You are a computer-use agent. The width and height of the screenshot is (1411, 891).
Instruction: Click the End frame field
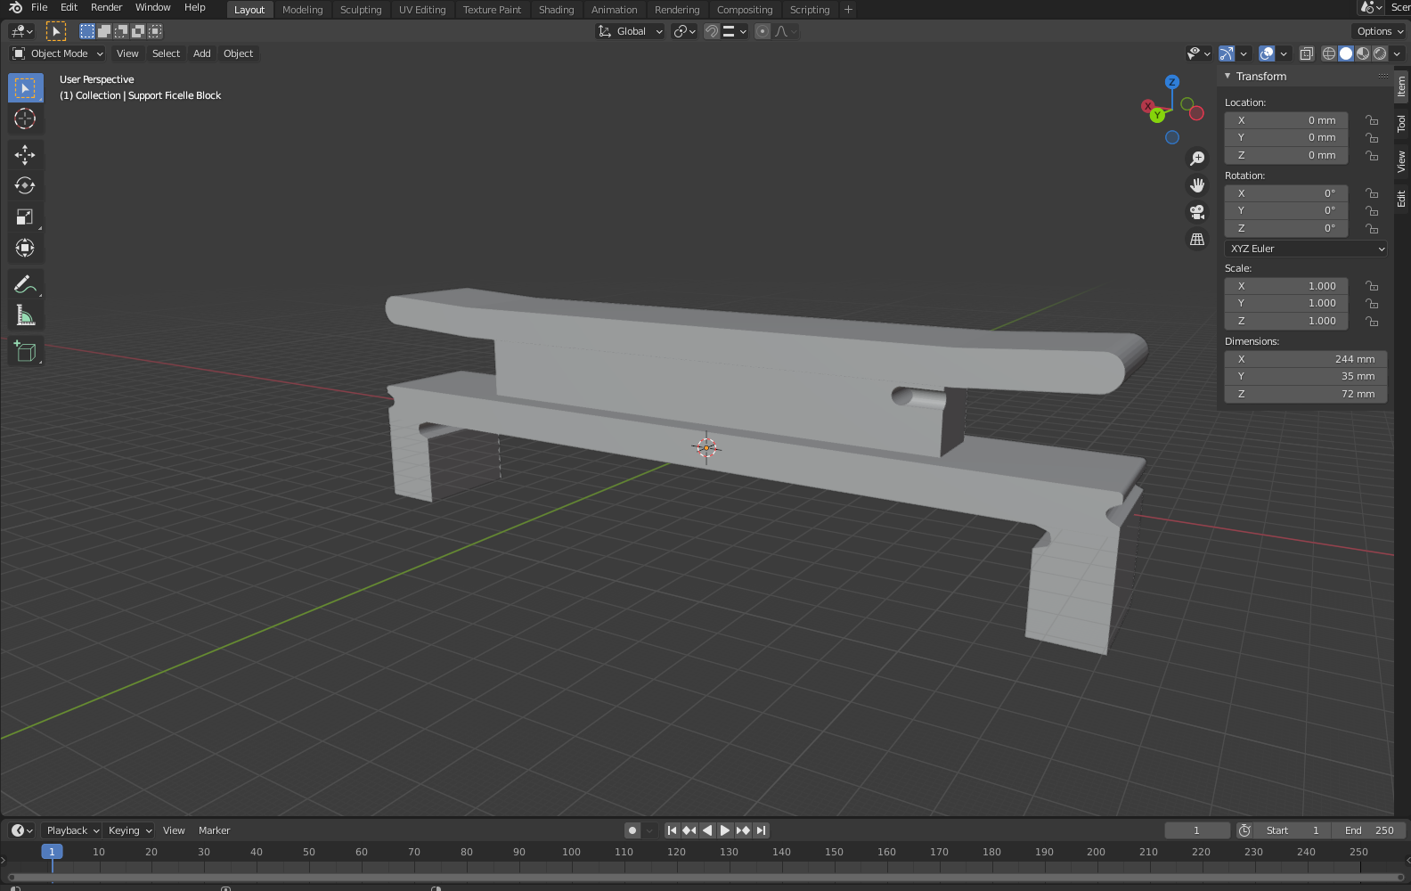[x=1369, y=830]
